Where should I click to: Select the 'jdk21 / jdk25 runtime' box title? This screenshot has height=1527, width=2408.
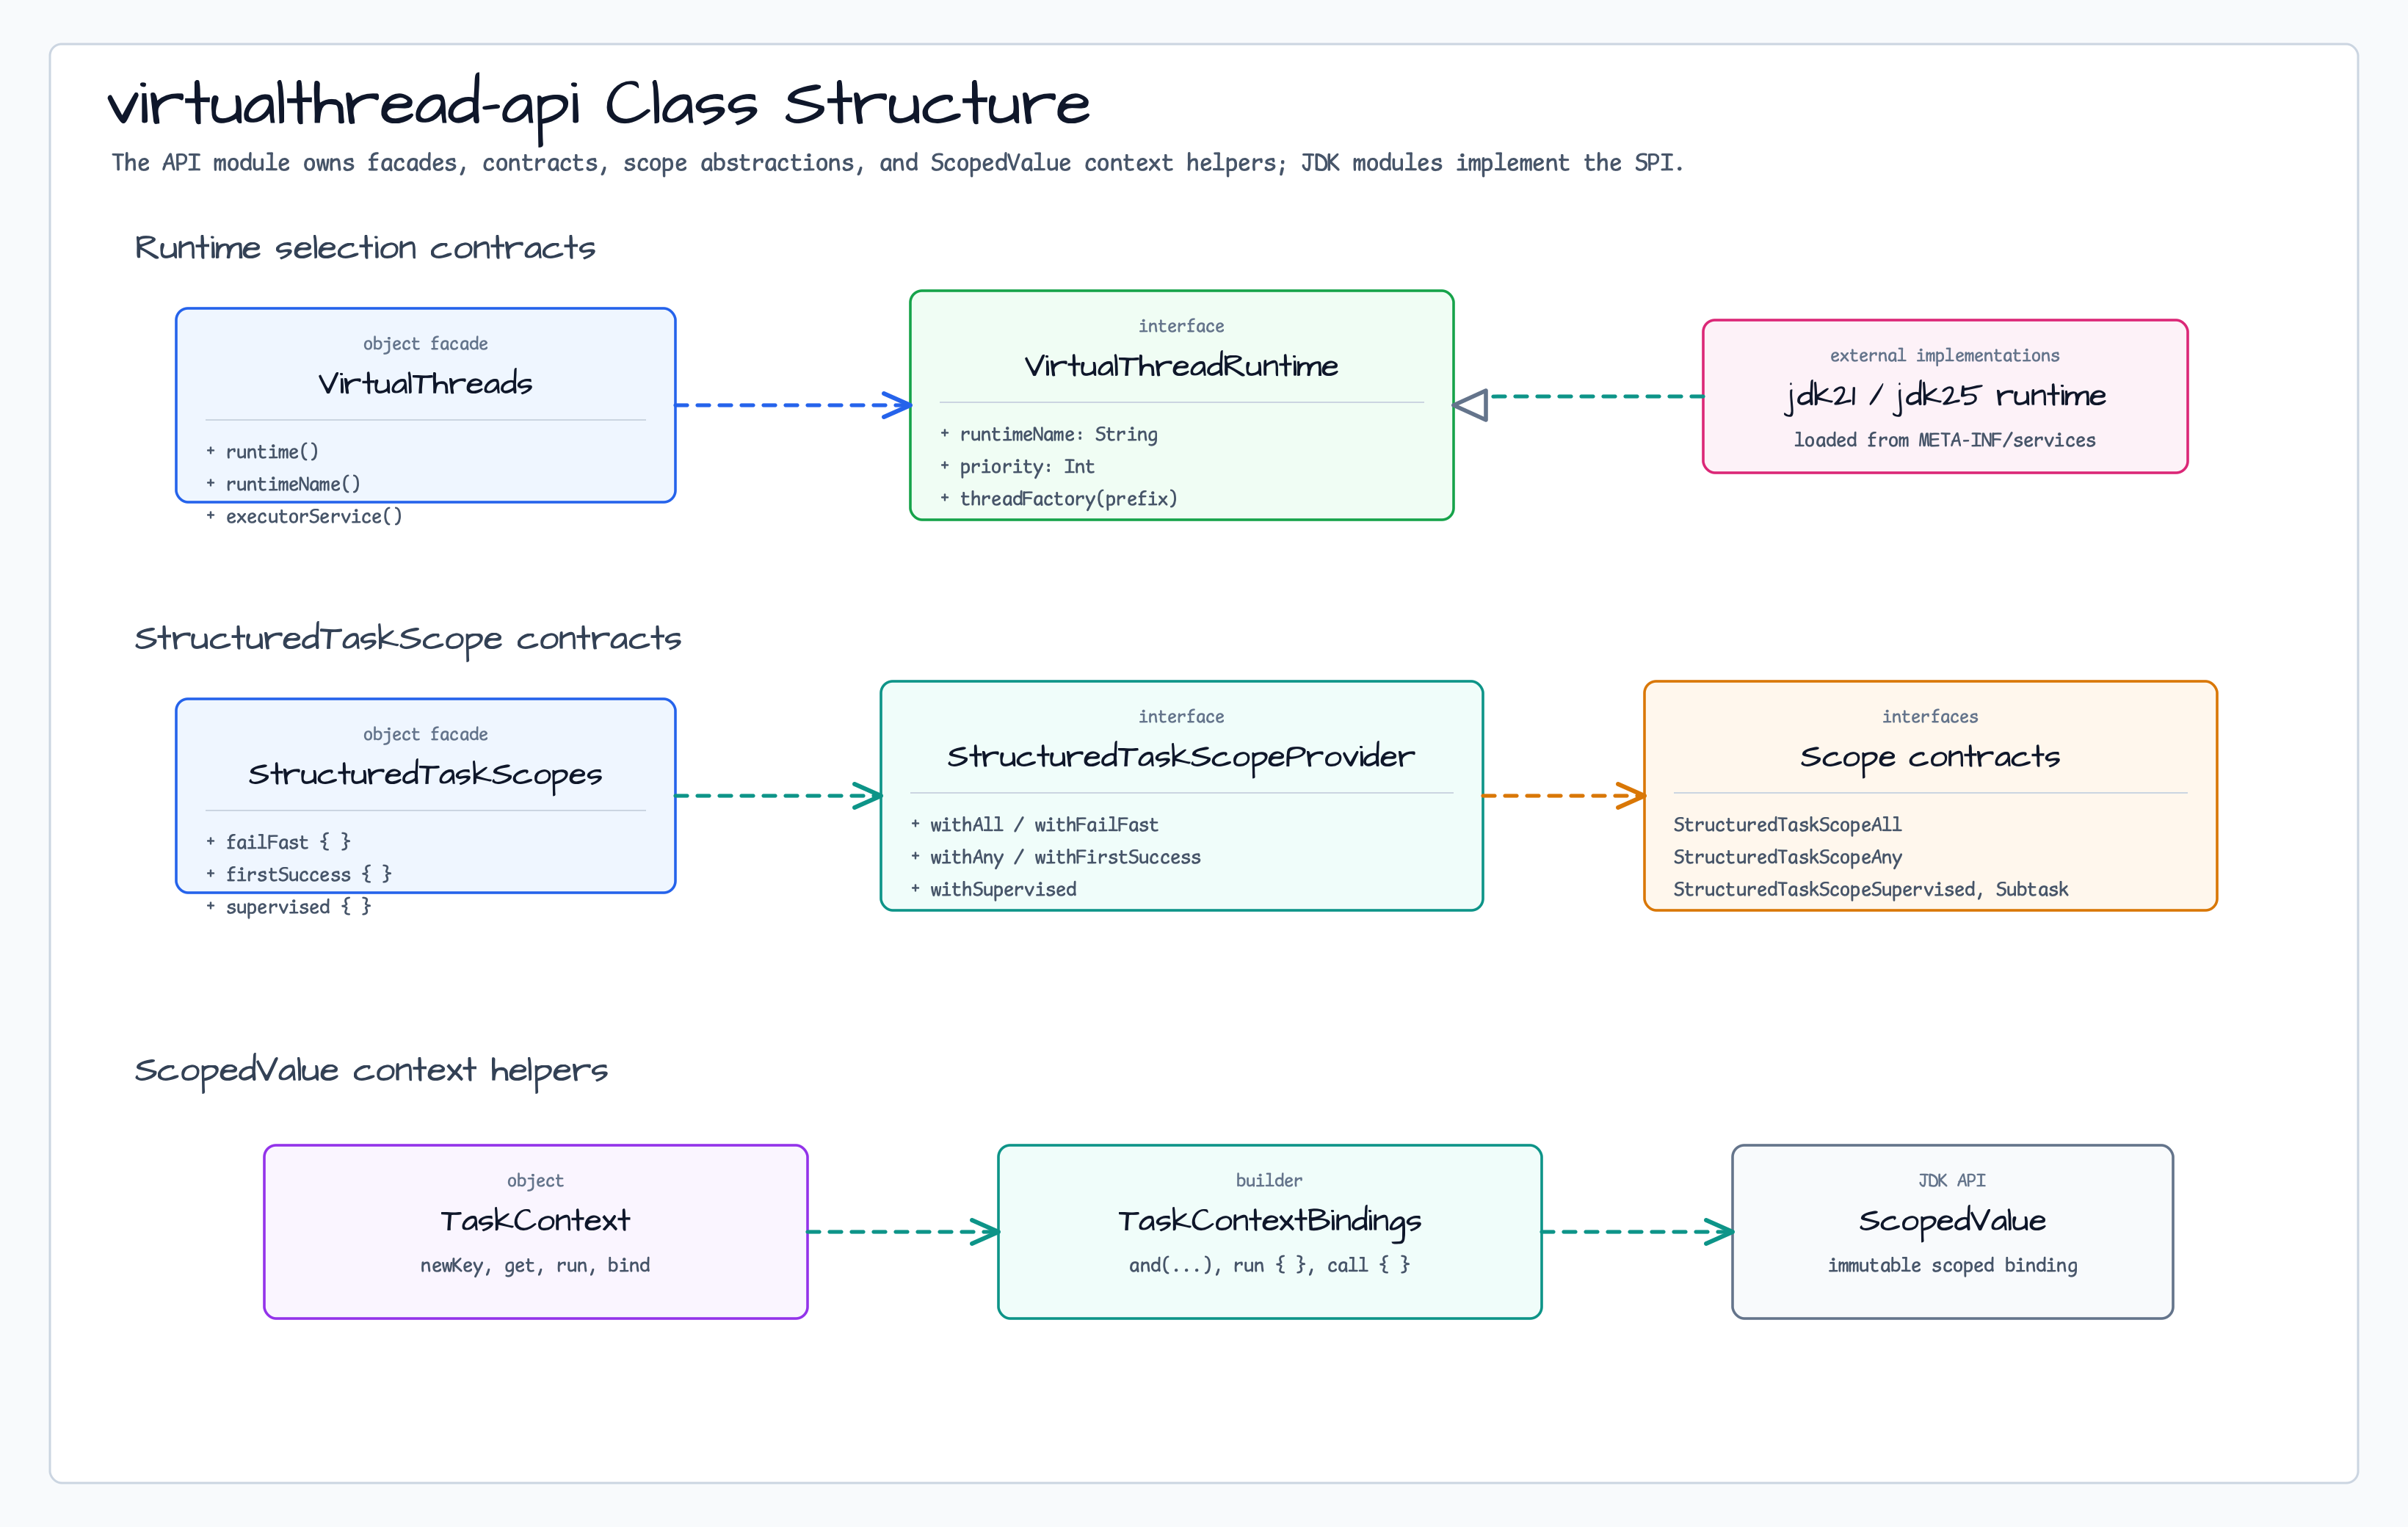click(1945, 396)
